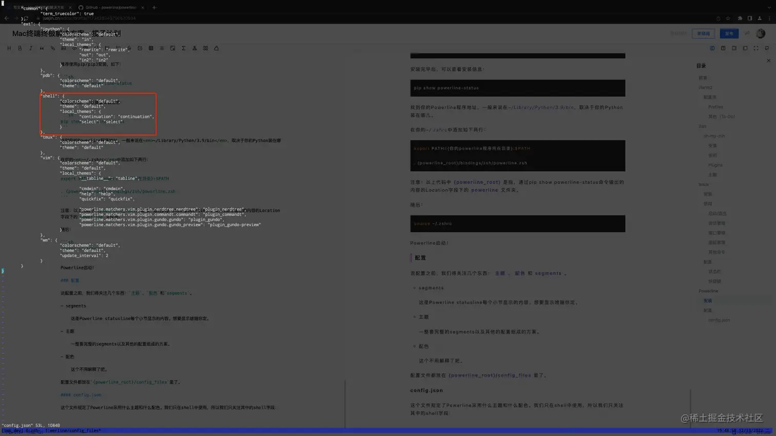This screenshot has height=436, width=776.
Task: Jump to Profiles in the outline
Action: (715, 107)
